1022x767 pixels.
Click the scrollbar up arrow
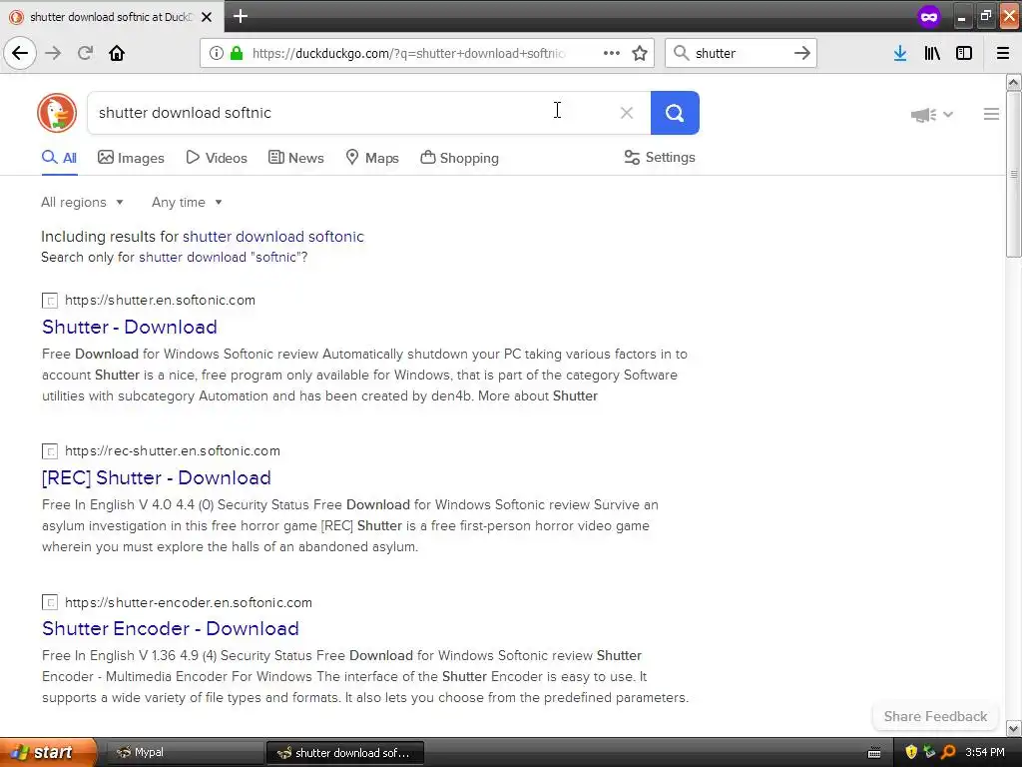(x=1013, y=82)
